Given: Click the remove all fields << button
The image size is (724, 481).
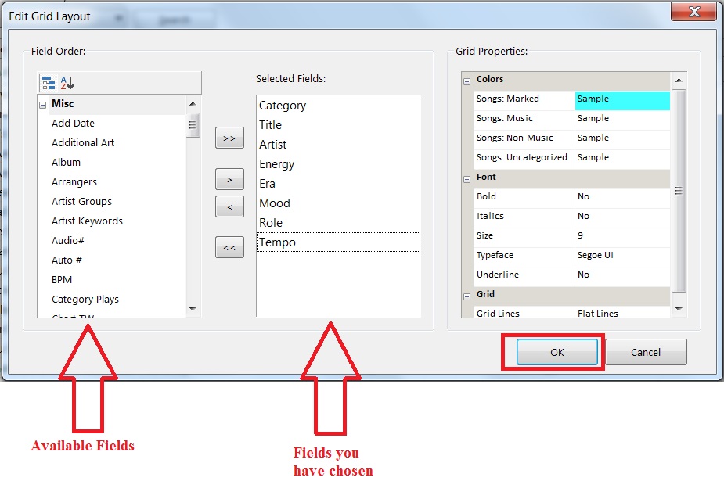Looking at the screenshot, I should (x=229, y=248).
